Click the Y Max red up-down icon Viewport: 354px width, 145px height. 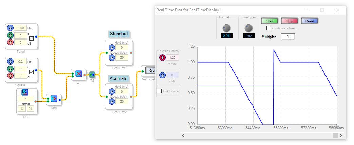click(x=162, y=57)
